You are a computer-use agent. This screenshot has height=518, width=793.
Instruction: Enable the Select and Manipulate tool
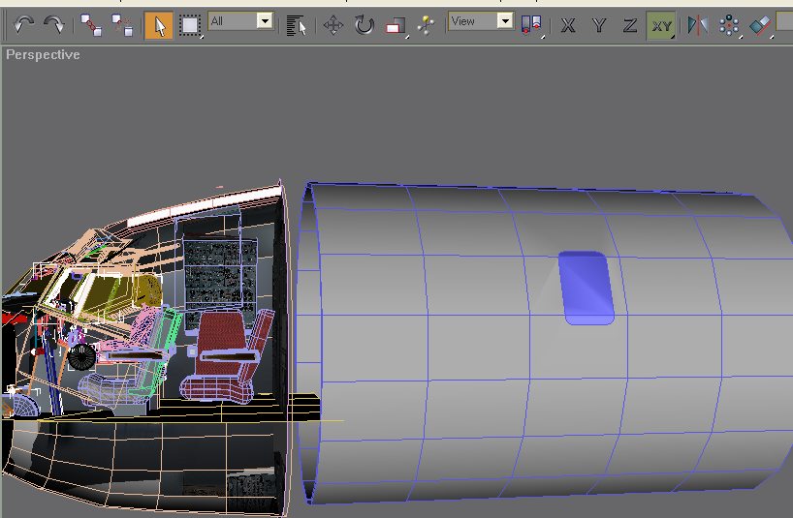425,25
